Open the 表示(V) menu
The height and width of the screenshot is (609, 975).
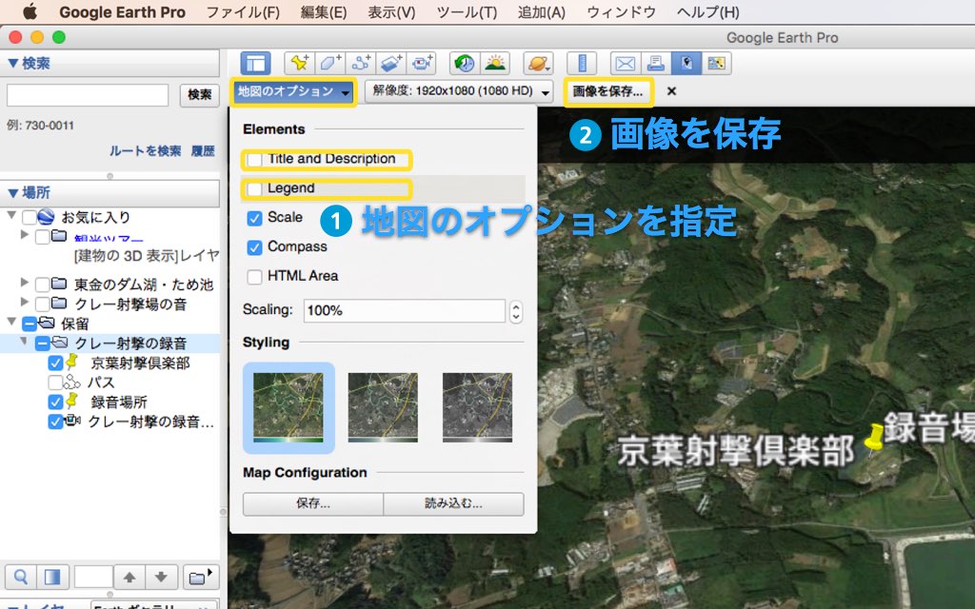[391, 12]
